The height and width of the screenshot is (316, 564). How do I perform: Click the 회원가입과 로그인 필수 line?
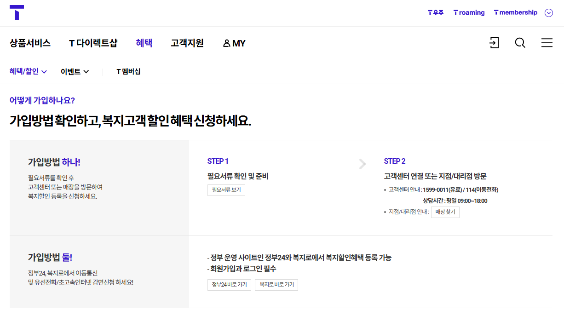242,269
